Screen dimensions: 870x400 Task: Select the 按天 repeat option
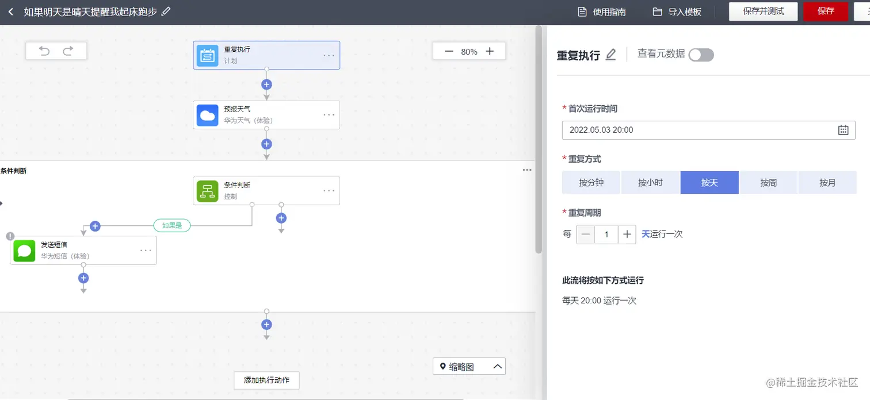click(709, 183)
